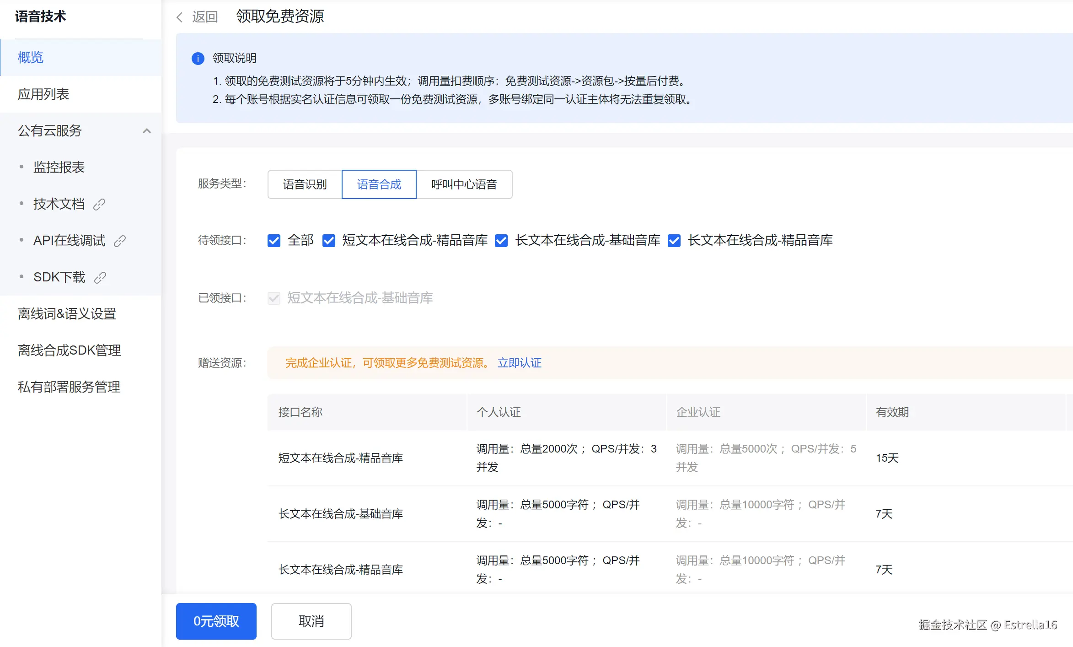
Task: Click link icon next to API在线调试
Action: (x=120, y=241)
